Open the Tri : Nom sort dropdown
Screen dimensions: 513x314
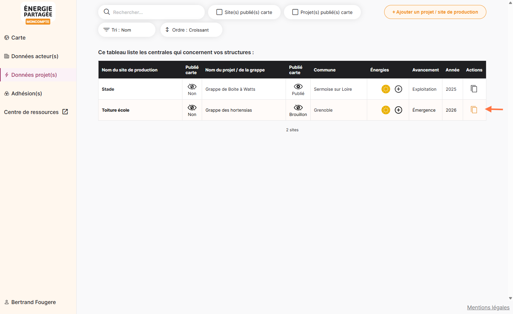click(127, 30)
